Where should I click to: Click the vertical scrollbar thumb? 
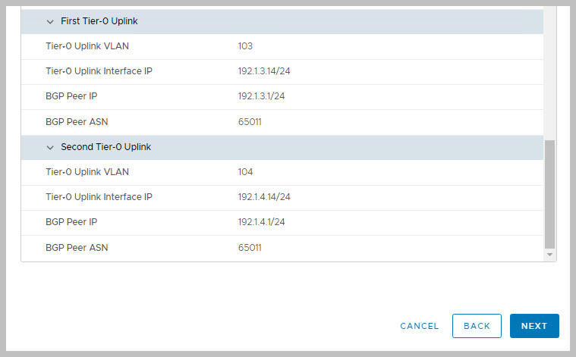click(550, 193)
